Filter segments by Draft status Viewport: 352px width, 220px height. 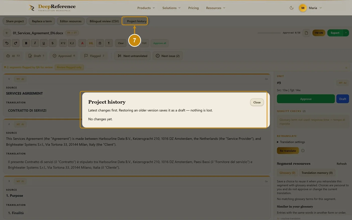pos(36,56)
